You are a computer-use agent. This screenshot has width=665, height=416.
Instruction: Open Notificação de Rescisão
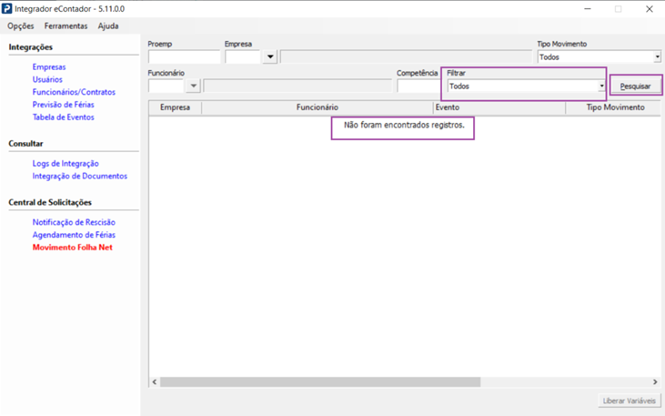[74, 222]
